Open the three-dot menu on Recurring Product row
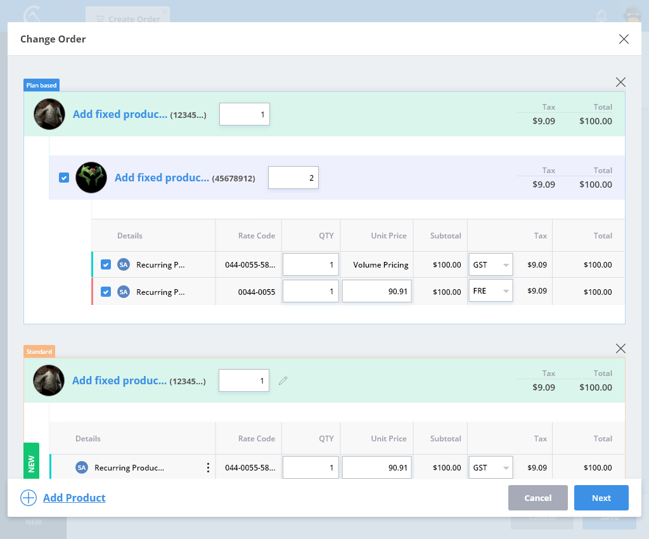649x539 pixels. (208, 468)
